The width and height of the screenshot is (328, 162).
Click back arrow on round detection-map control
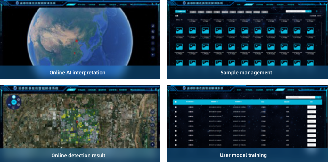pos(9,104)
